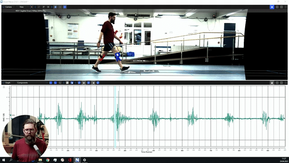Split camera pane vertically

click(281, 7)
